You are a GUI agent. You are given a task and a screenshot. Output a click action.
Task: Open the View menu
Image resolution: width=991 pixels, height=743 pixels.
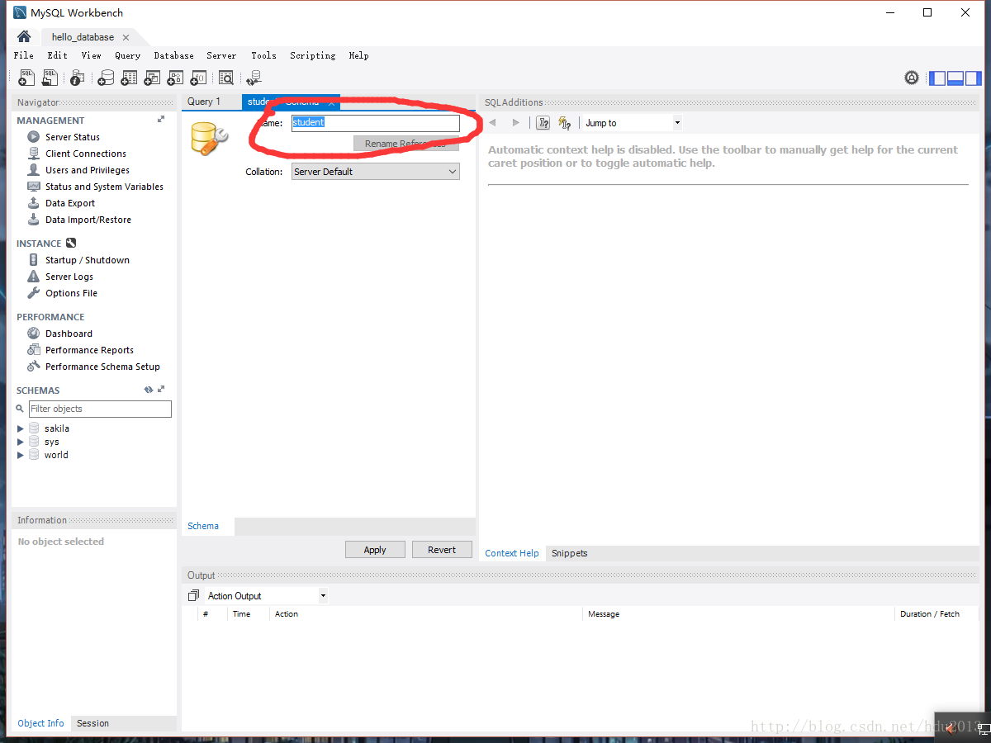pos(91,55)
